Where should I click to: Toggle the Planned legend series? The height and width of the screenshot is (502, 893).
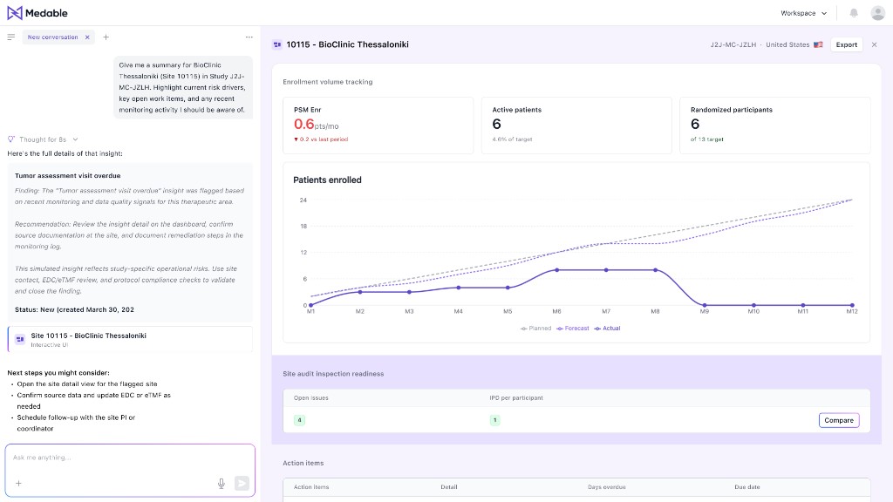(x=536, y=329)
